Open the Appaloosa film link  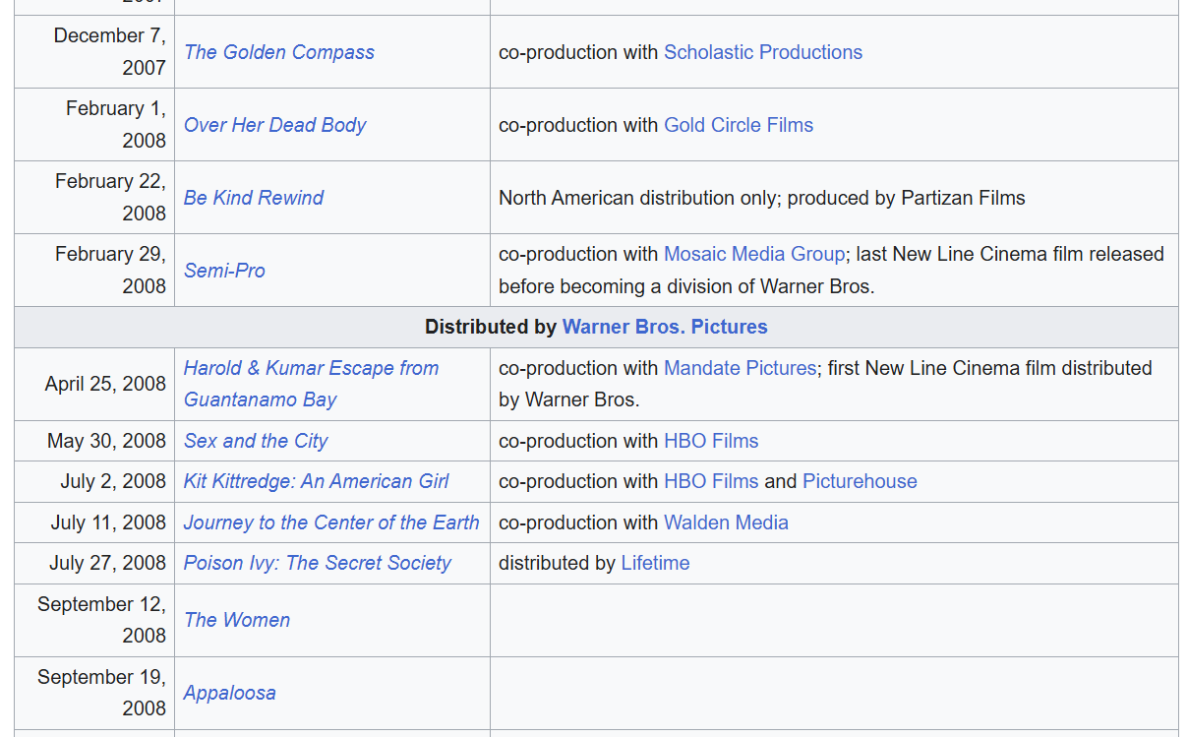point(230,693)
